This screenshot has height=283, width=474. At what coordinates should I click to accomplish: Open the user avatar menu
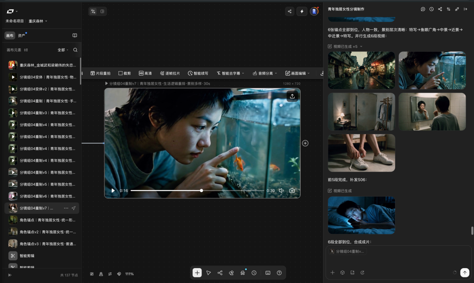point(314,11)
